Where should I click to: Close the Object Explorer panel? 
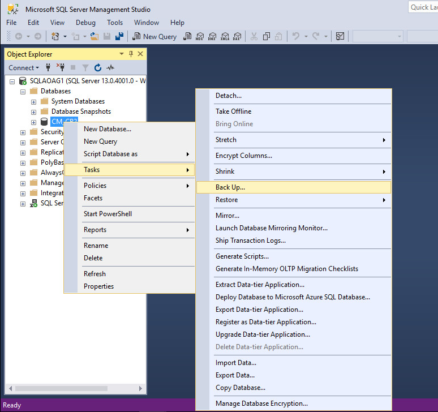(x=140, y=54)
